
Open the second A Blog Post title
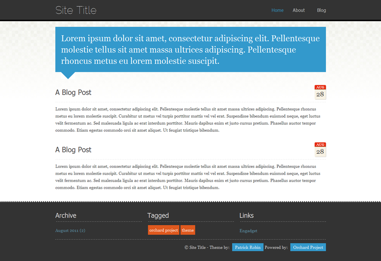[73, 150]
